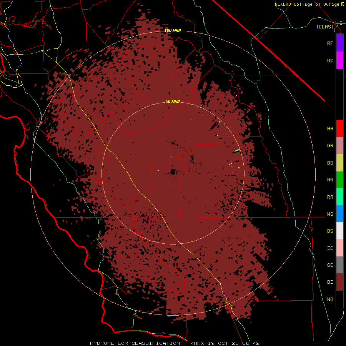The width and height of the screenshot is (346, 346).
Task: Click the ND black legend swatch
Action: pyautogui.click(x=339, y=299)
